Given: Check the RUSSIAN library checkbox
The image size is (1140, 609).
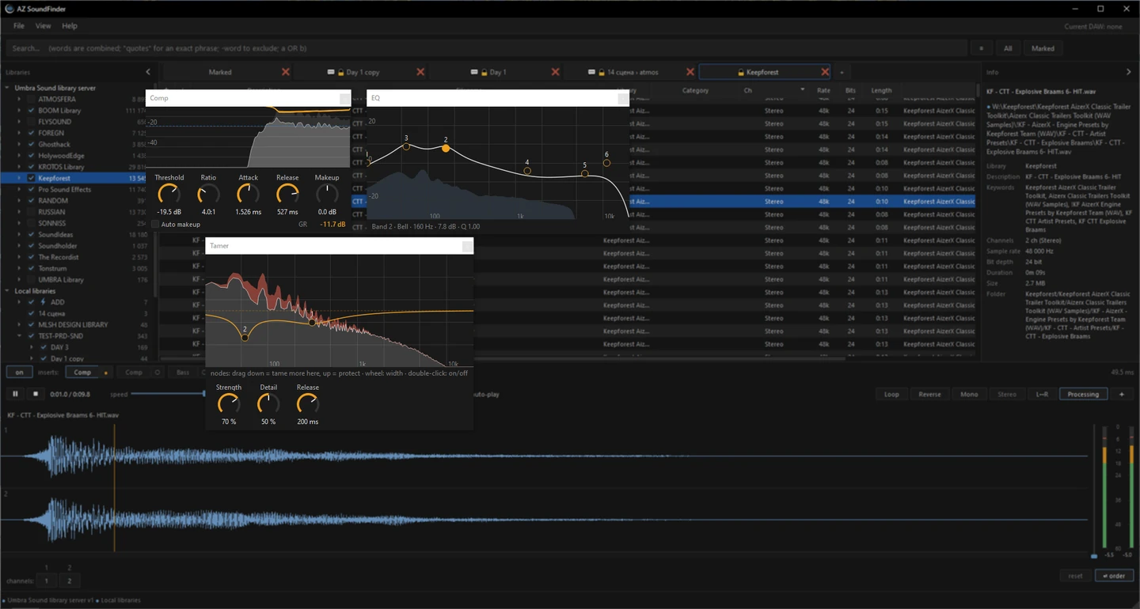Looking at the screenshot, I should 32,212.
